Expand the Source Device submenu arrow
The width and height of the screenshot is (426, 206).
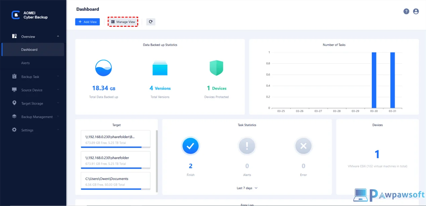58,90
